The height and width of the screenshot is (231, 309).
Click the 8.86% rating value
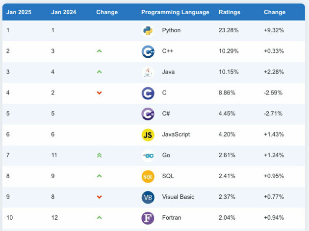227,93
